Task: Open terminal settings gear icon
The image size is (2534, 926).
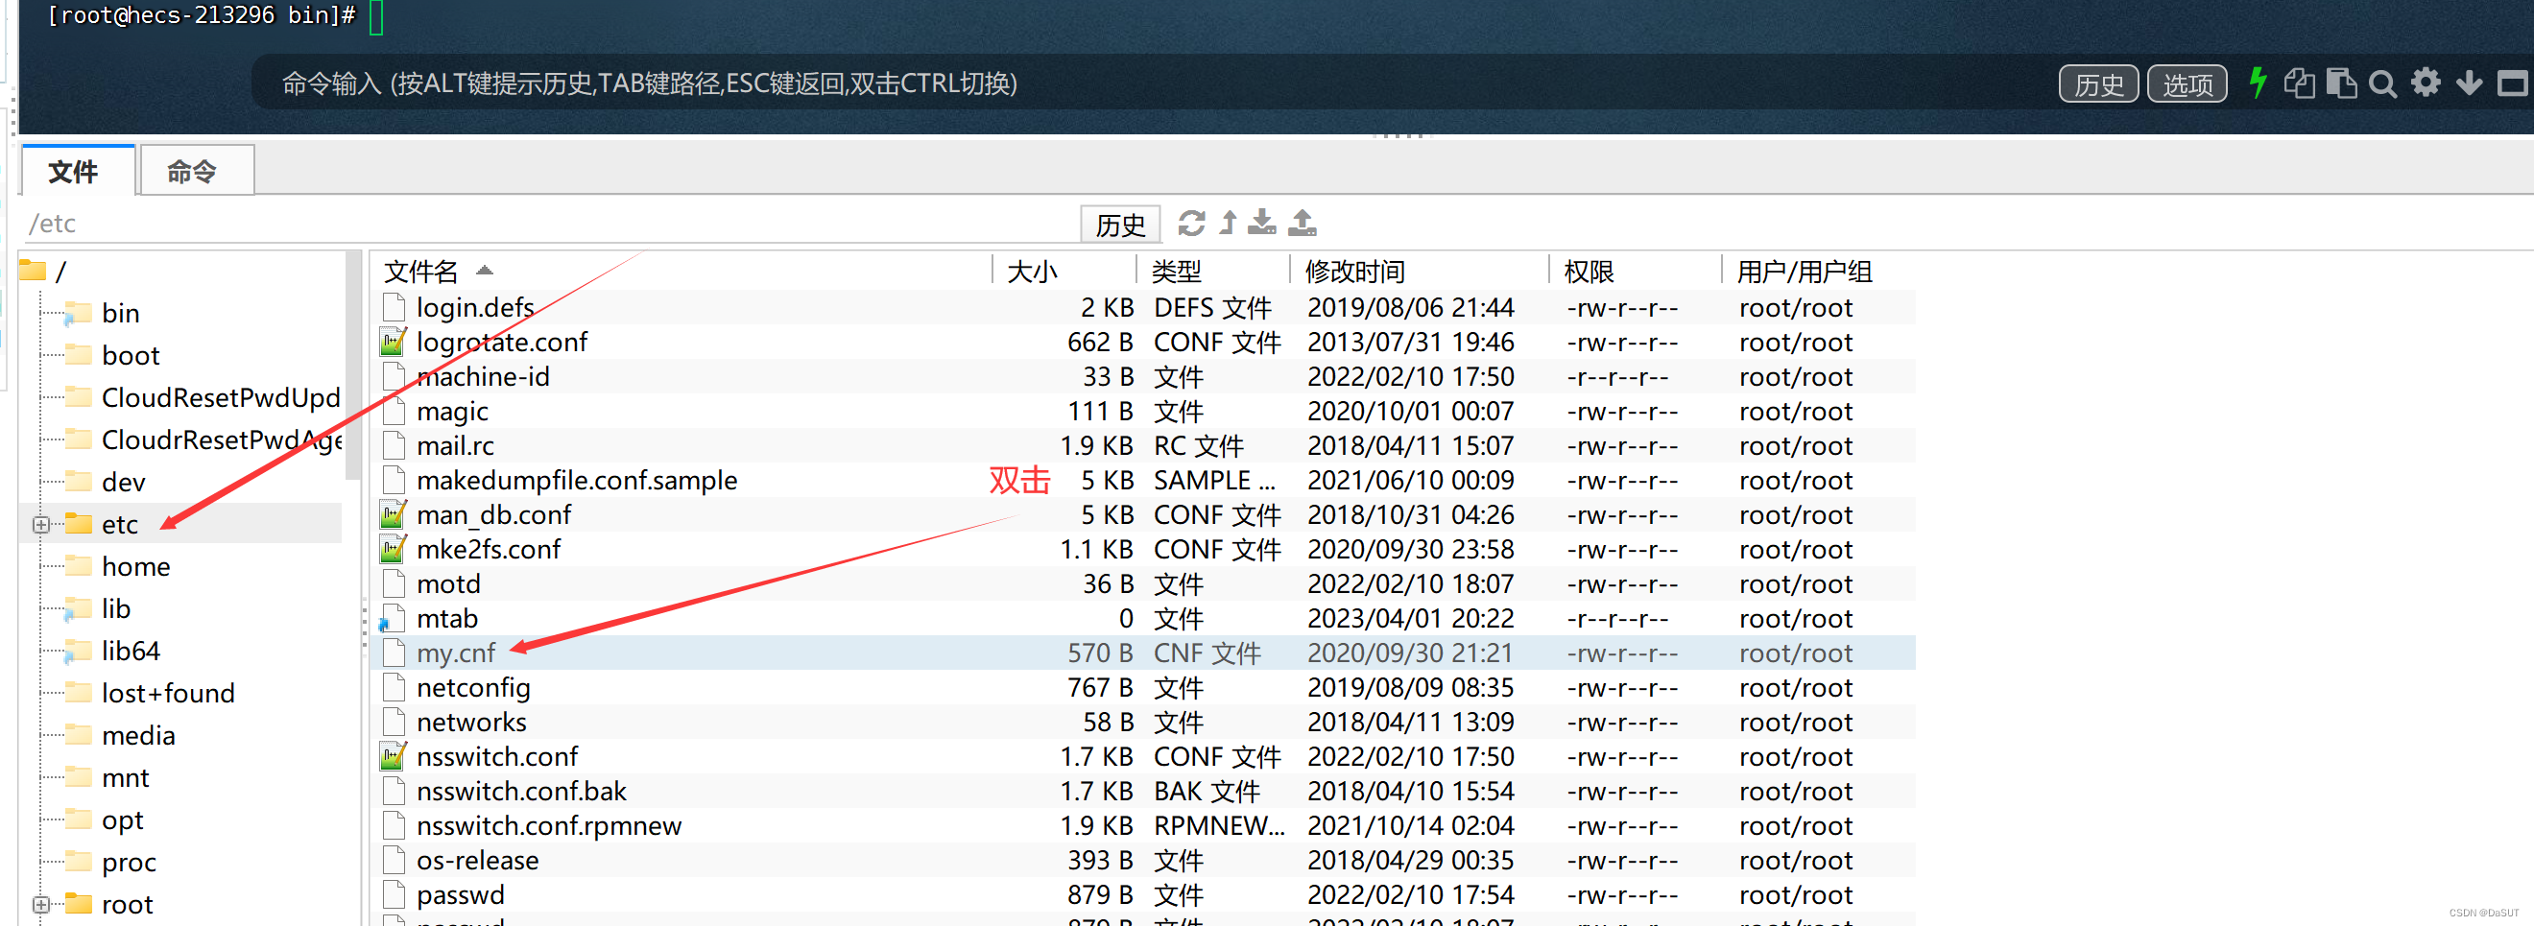Action: tap(2426, 83)
